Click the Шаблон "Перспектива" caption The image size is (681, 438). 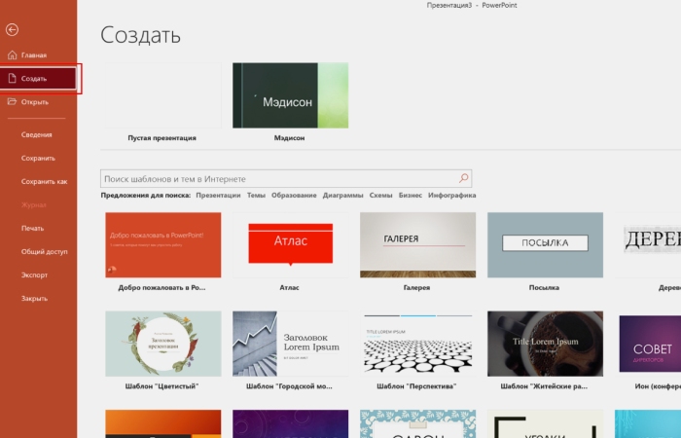(x=416, y=386)
